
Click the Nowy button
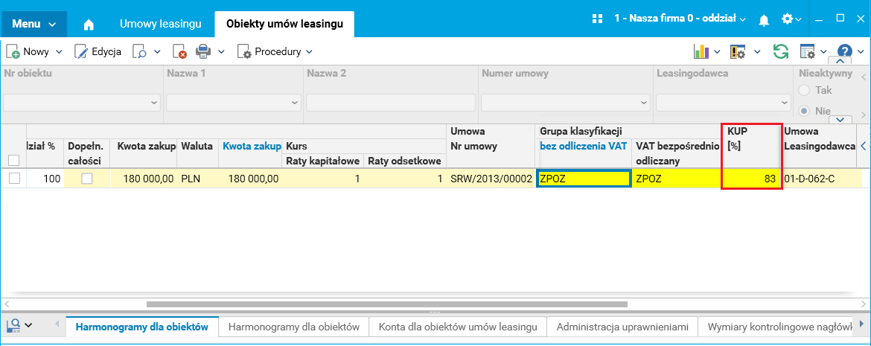click(28, 51)
